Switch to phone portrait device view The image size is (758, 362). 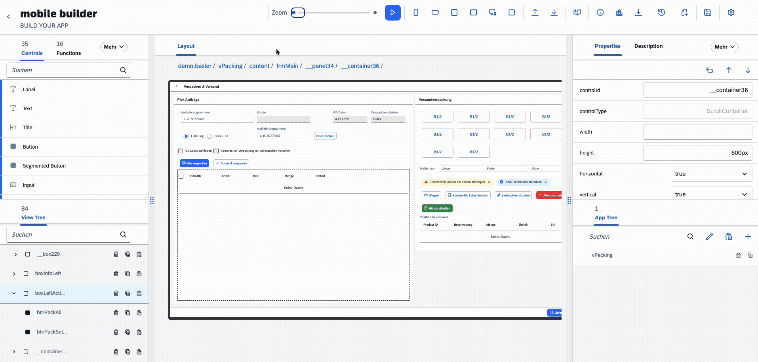tap(416, 13)
